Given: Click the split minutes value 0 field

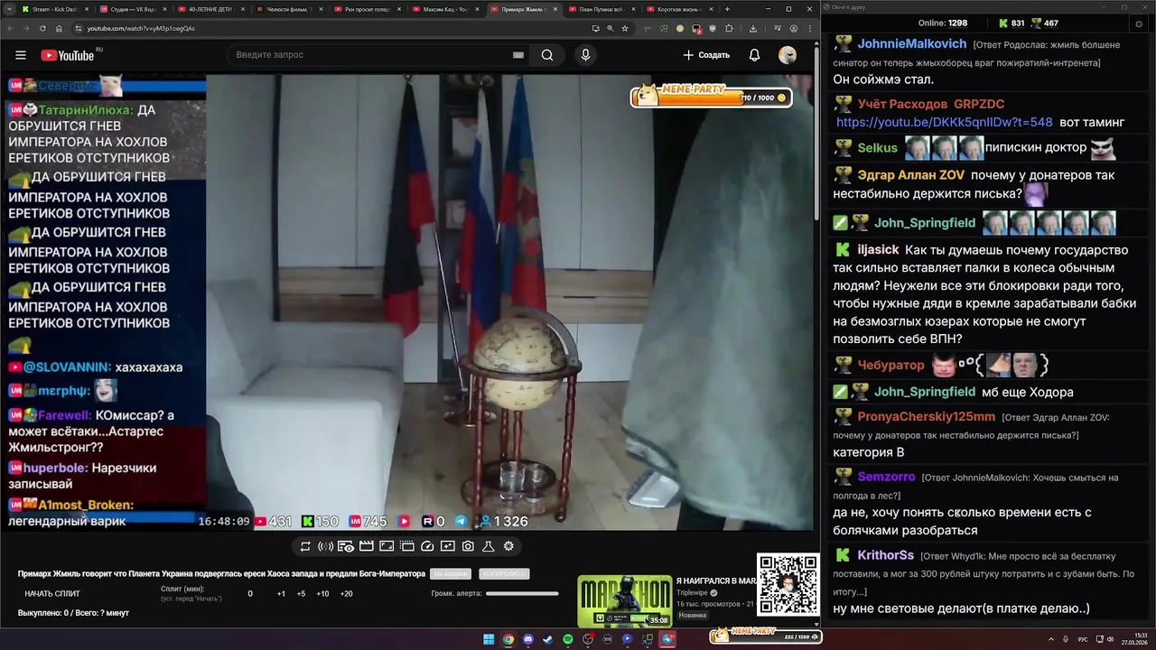Looking at the screenshot, I should coord(250,594).
